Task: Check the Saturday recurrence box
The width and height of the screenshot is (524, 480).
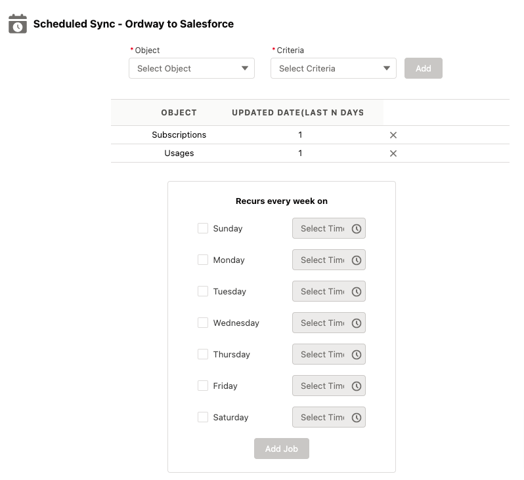Action: point(203,417)
